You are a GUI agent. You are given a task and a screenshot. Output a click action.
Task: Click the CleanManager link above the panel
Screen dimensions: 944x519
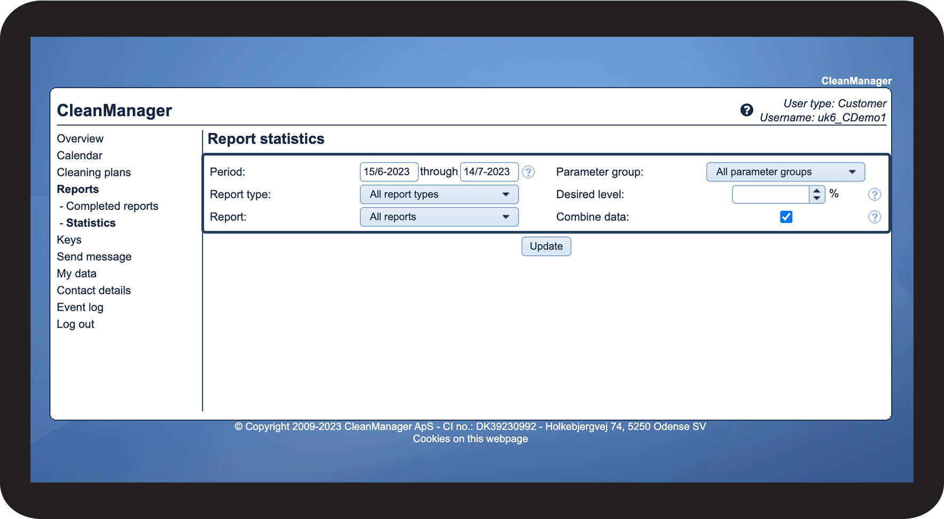pyautogui.click(x=856, y=81)
